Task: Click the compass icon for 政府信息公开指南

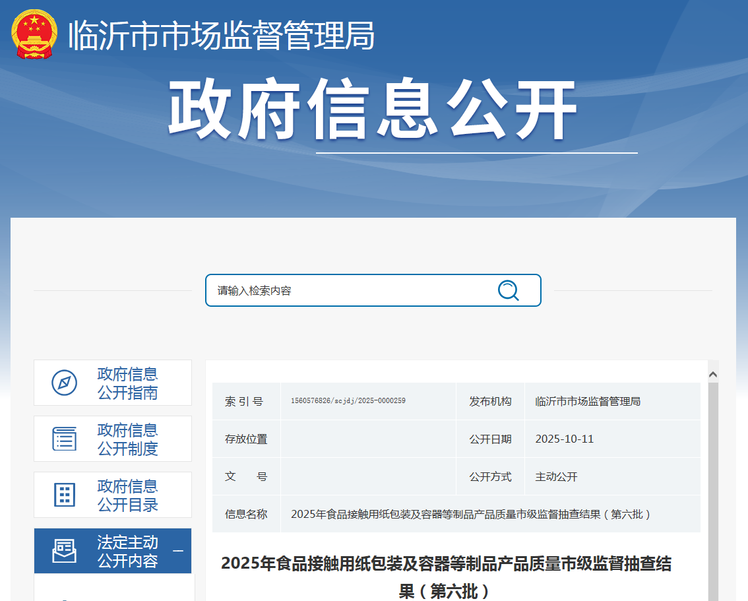Action: coord(65,383)
